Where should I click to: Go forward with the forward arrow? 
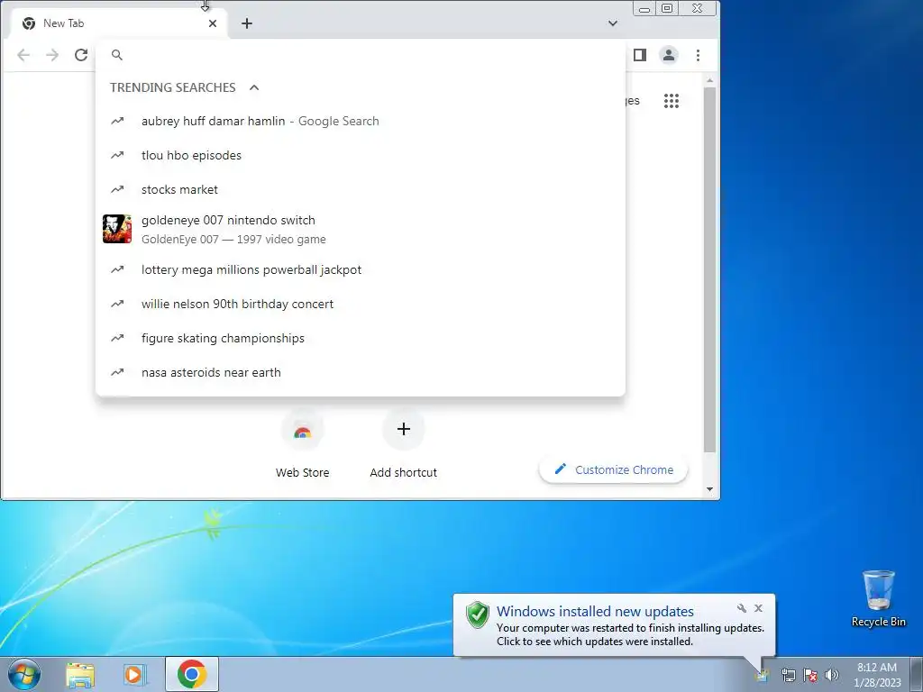click(52, 55)
